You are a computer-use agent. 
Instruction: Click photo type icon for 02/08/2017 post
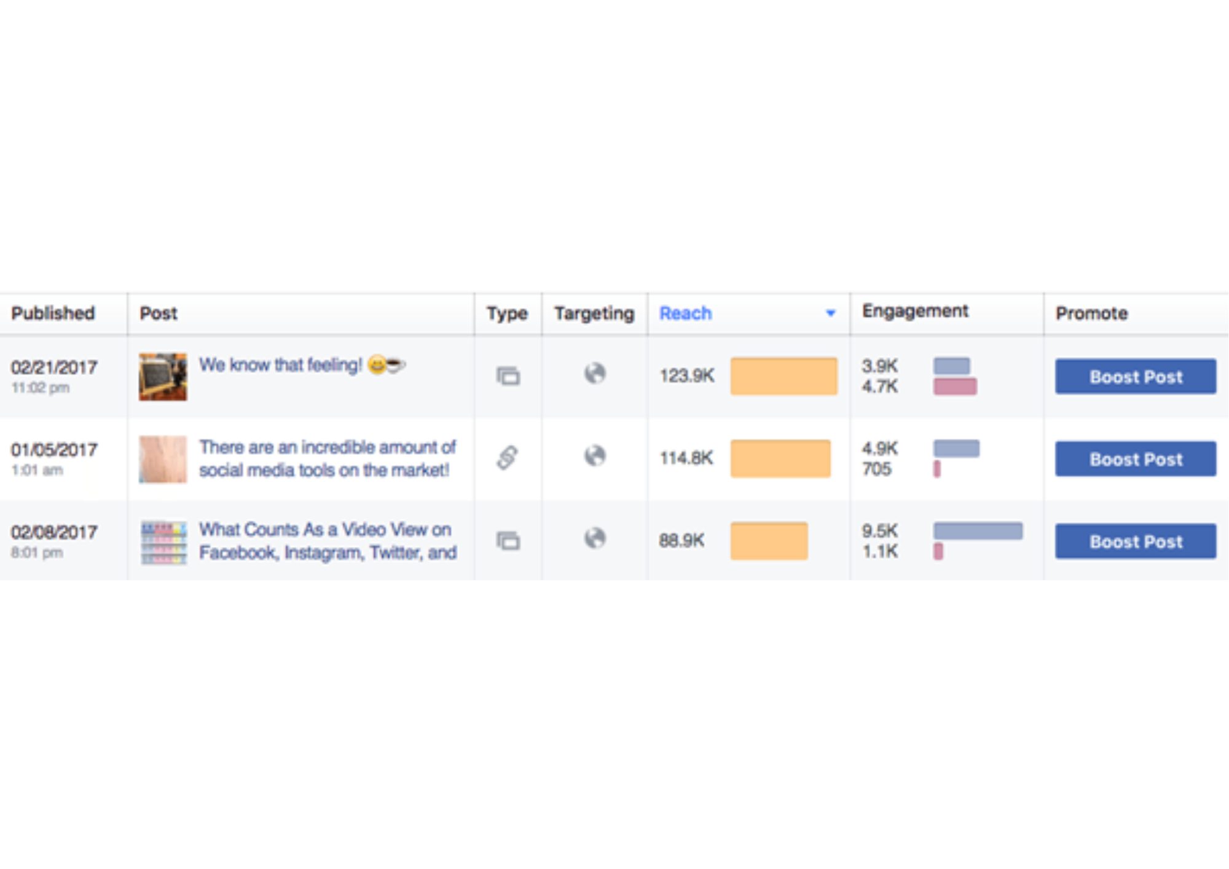(508, 541)
